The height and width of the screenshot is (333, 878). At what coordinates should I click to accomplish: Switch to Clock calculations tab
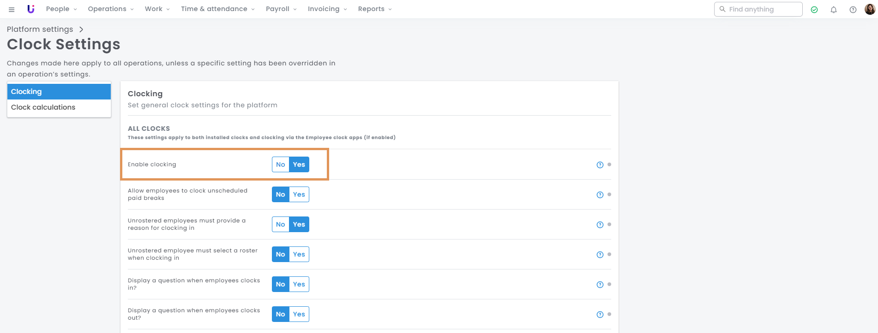point(43,107)
